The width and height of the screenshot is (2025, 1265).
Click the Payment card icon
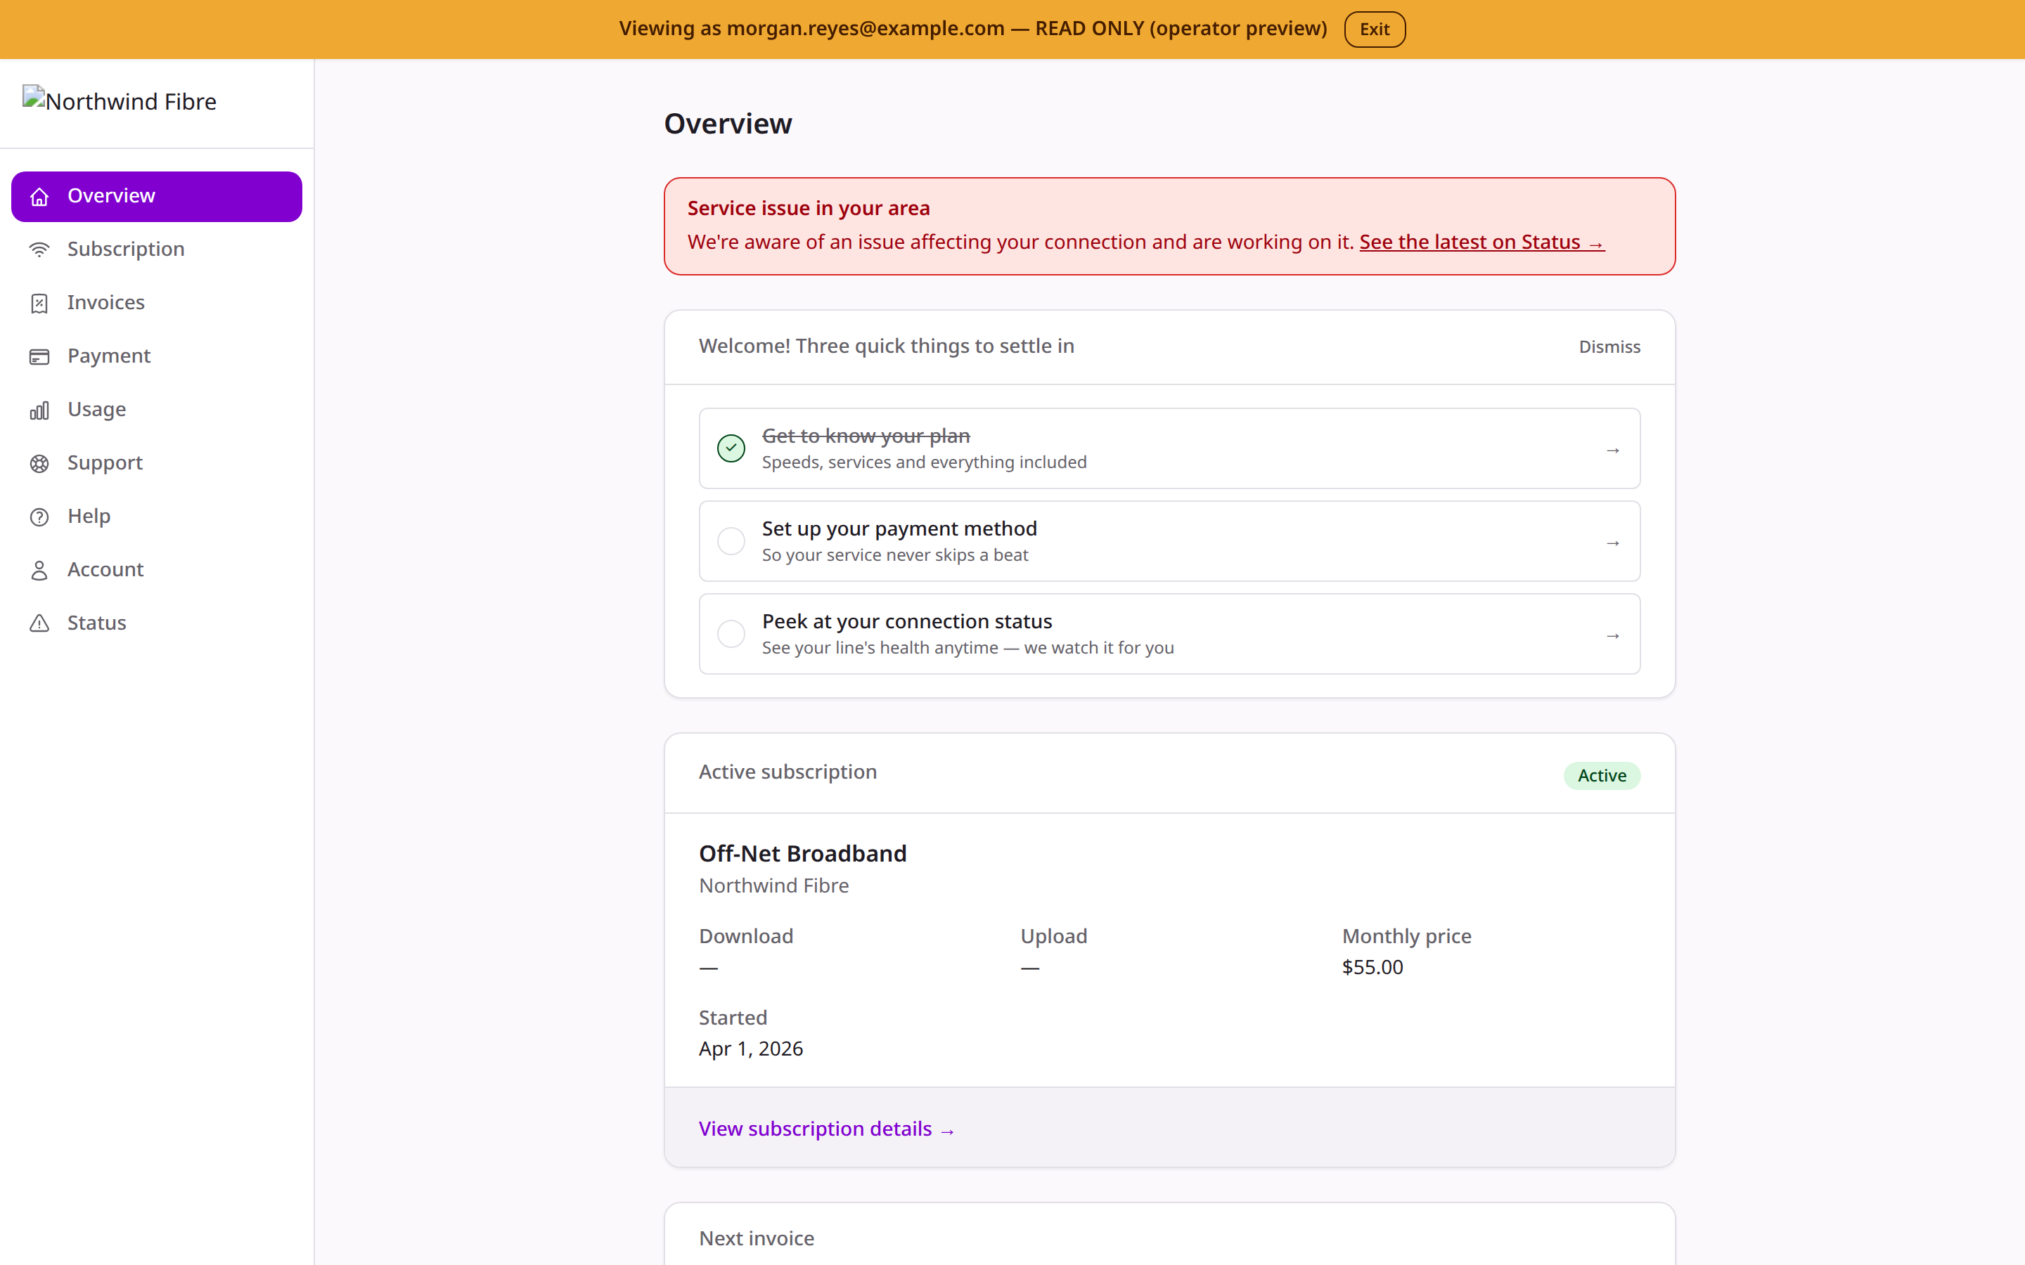pos(39,356)
